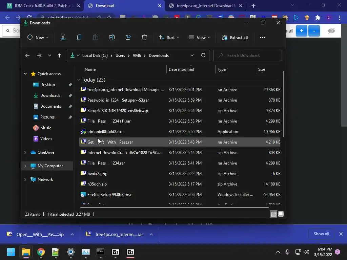The height and width of the screenshot is (260, 347).
Task: Click the blue plus button in browser page
Action: coord(301,31)
